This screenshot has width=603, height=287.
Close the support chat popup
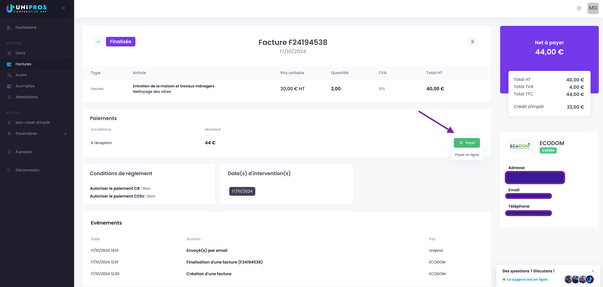coord(593,271)
